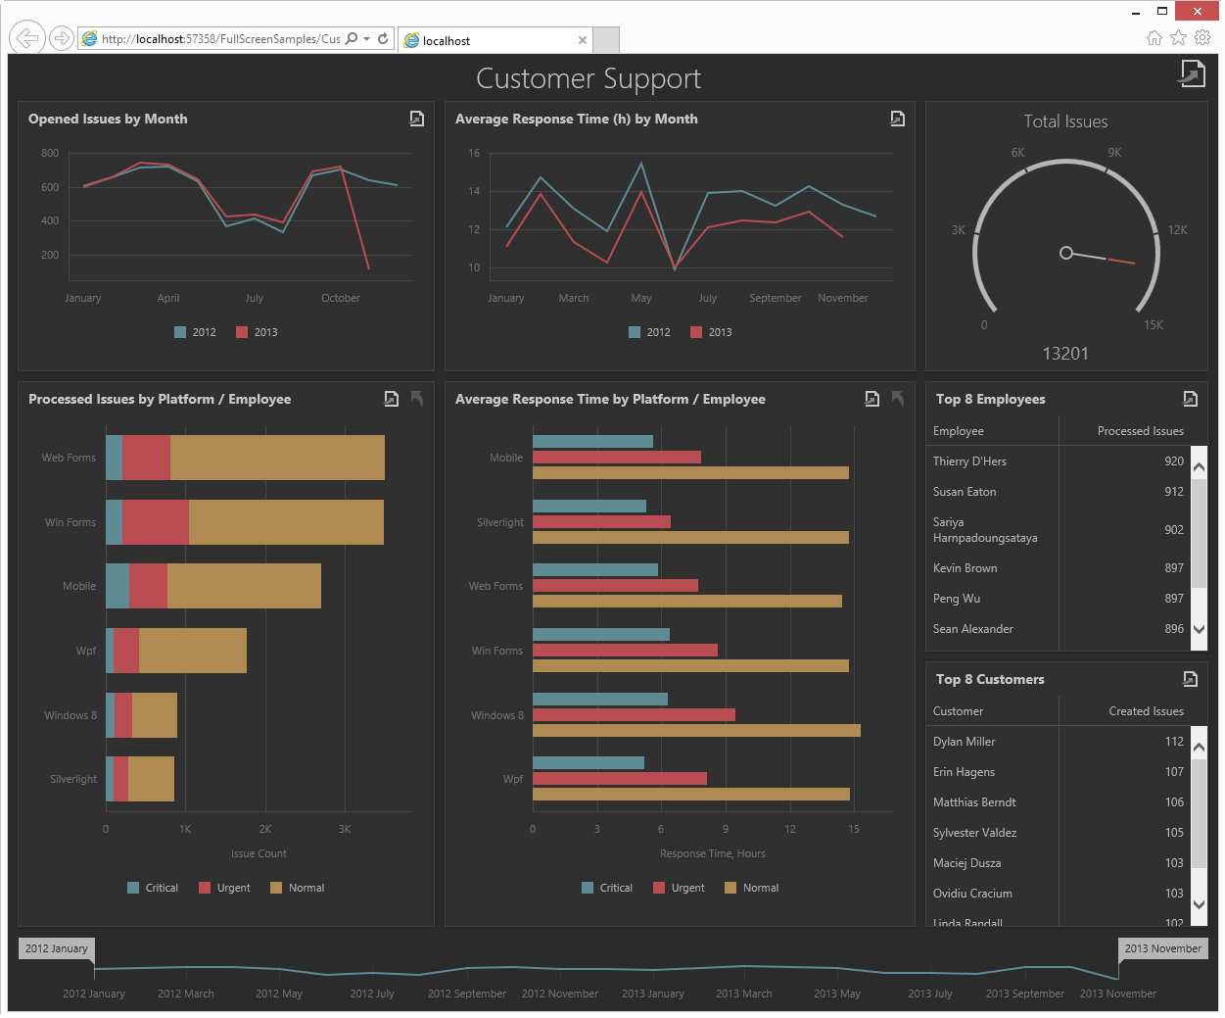Toggle Urgent legend in Processed Issues chart
The image size is (1225, 1018).
pos(224,888)
